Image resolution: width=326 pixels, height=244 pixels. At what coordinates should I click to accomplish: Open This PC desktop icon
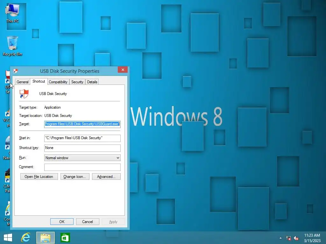[12, 13]
